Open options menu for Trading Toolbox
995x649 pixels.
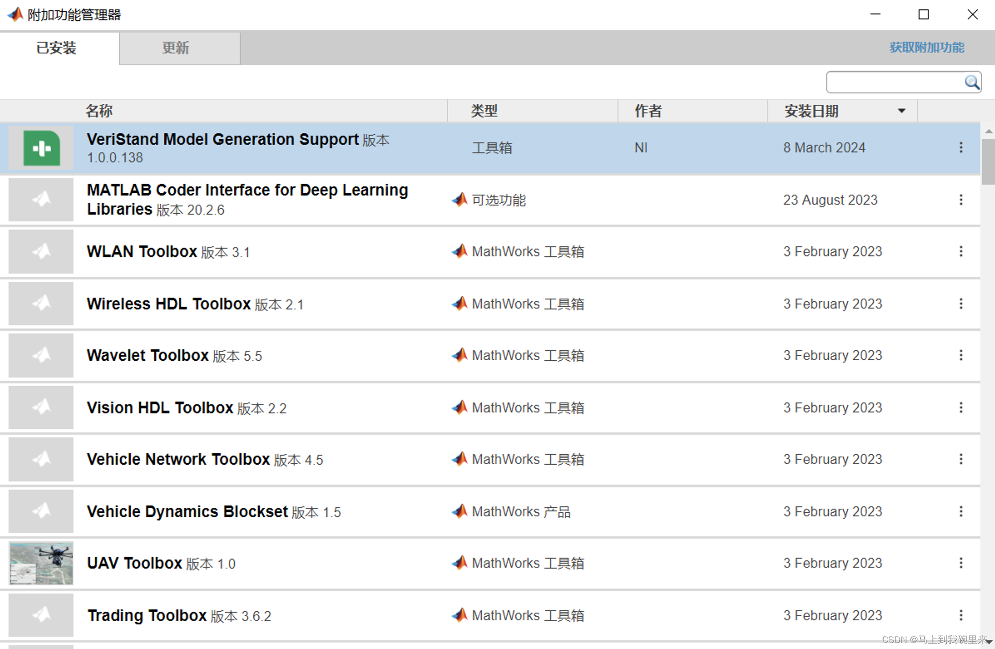[961, 615]
